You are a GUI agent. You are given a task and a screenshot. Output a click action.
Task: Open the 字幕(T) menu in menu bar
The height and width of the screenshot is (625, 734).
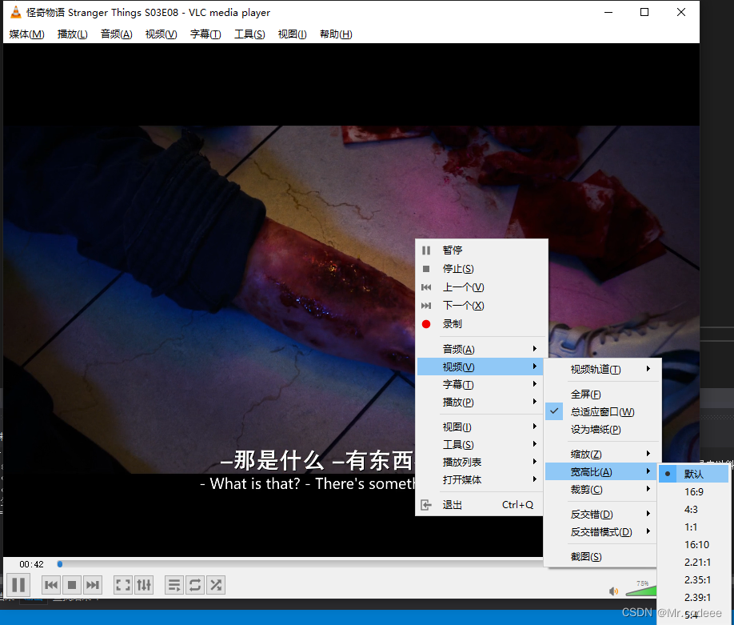tap(205, 34)
